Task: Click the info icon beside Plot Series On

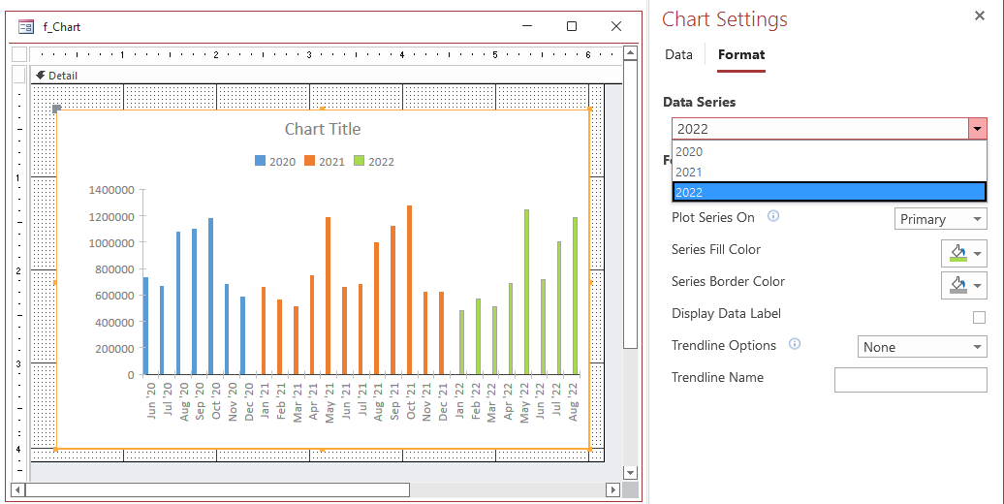Action: (773, 217)
